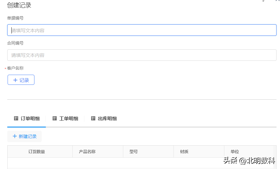Click the 创建记录 dialog title
This screenshot has height=169, width=280.
[19, 5]
